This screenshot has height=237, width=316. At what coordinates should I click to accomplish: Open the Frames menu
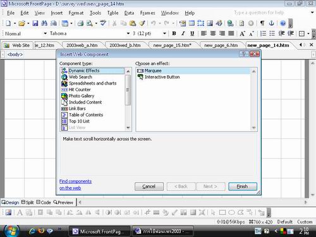pyautogui.click(x=147, y=13)
